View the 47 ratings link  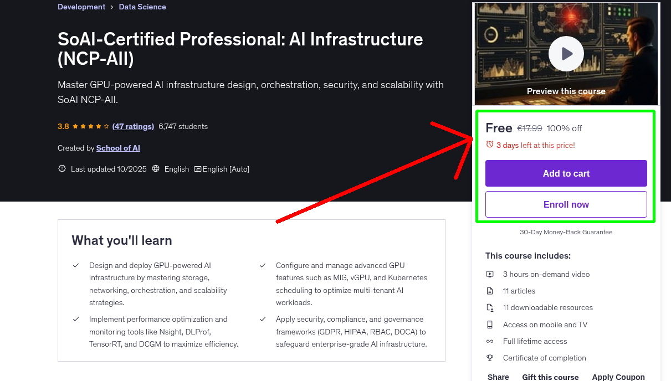[x=133, y=126]
